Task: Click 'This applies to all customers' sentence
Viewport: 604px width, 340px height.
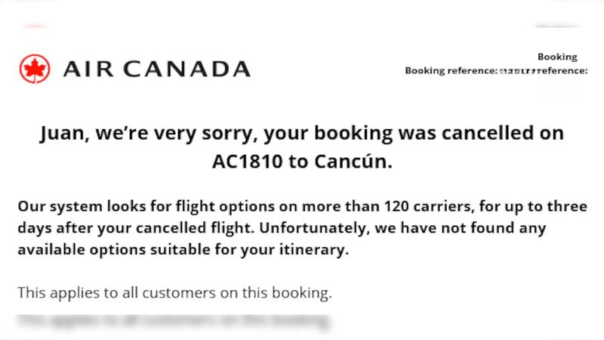Action: (174, 292)
